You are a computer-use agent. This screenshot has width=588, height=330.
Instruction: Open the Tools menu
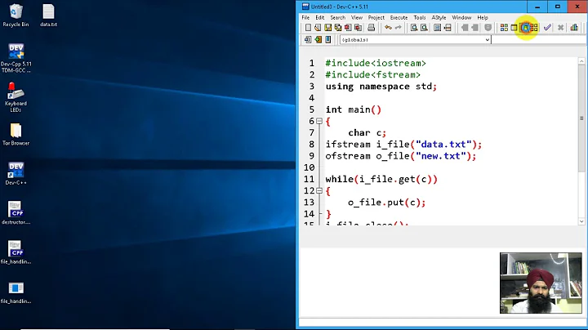click(x=419, y=17)
